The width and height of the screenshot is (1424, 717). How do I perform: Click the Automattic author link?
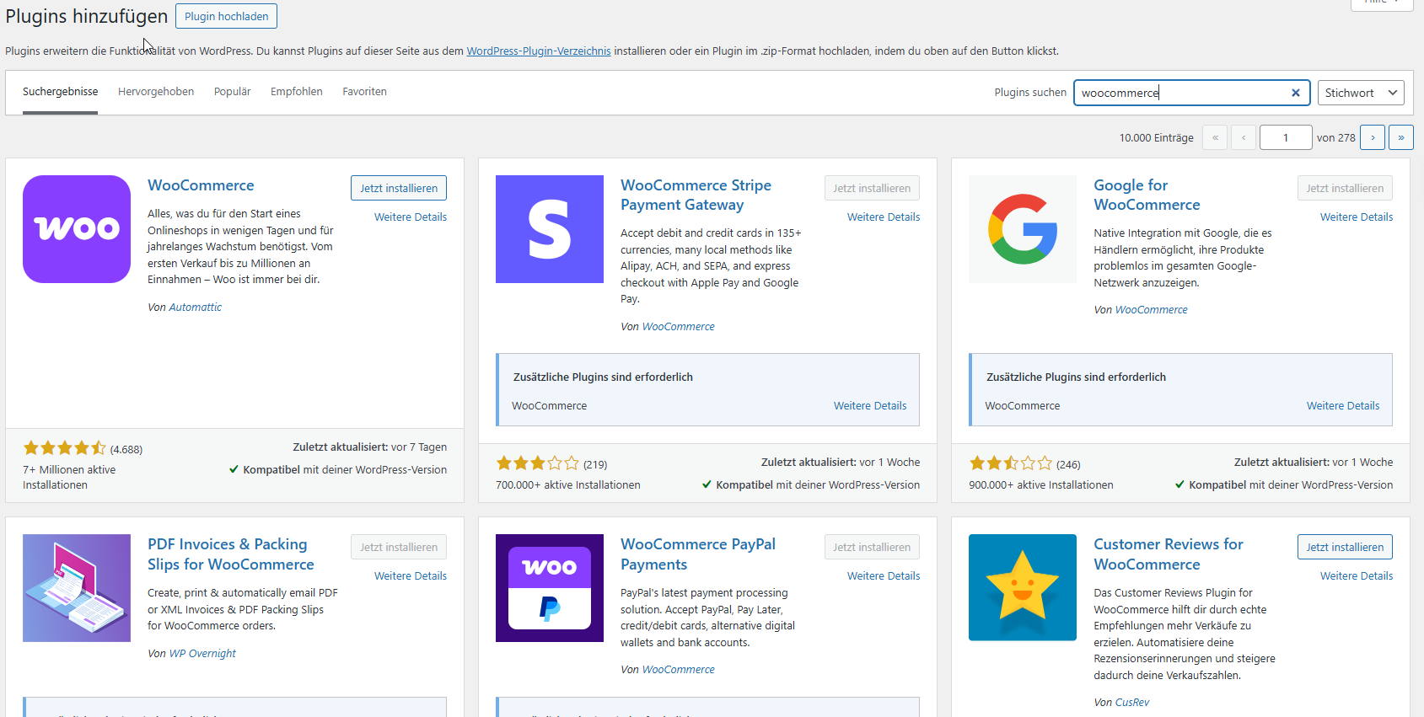[195, 308]
